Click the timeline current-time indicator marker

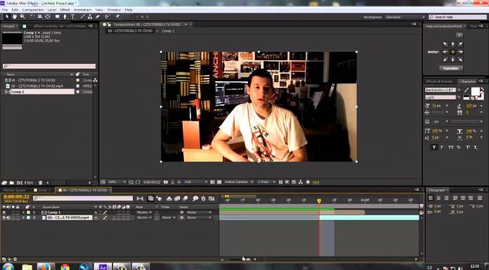[x=319, y=201]
